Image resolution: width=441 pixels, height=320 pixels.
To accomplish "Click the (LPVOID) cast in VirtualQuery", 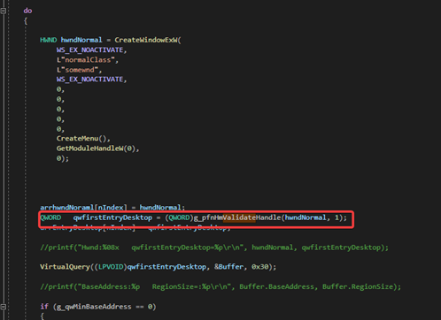I will (x=111, y=267).
